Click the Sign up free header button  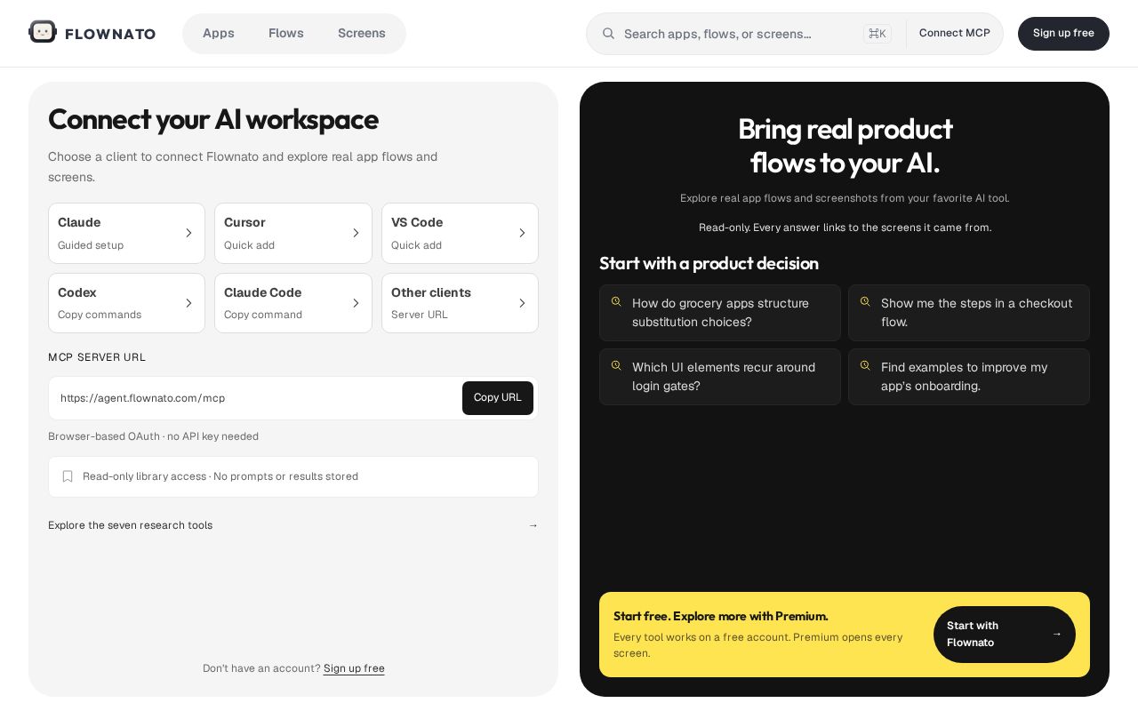[x=1063, y=34]
